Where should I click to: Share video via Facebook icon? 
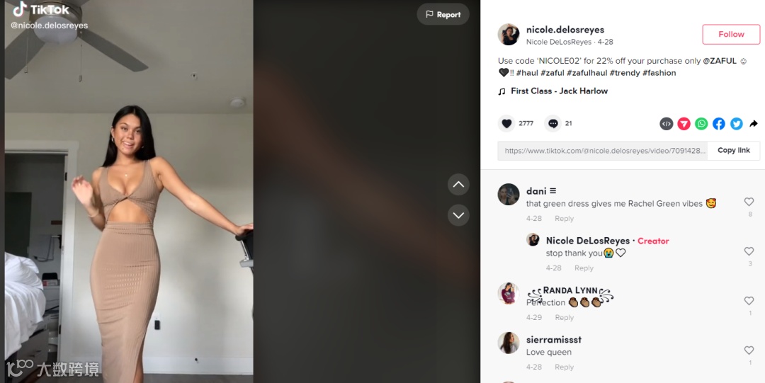719,123
